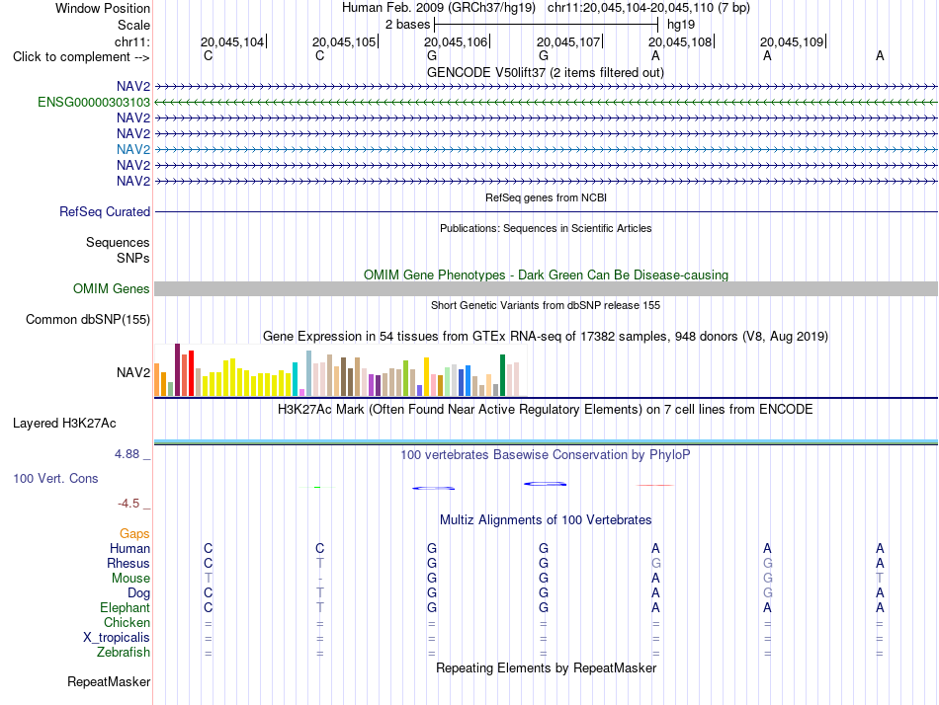Click 'Short Genetic Variants from dbSNP' title
Screen dimensions: 939x705
coord(546,305)
